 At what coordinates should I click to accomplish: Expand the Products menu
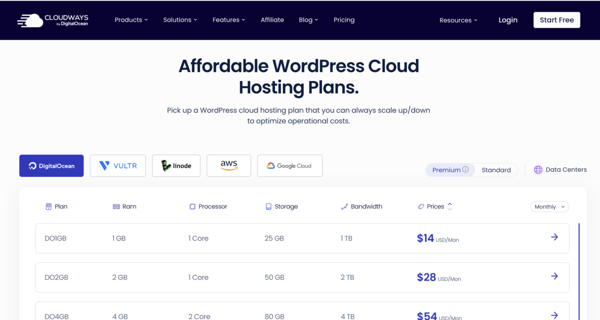(x=131, y=20)
